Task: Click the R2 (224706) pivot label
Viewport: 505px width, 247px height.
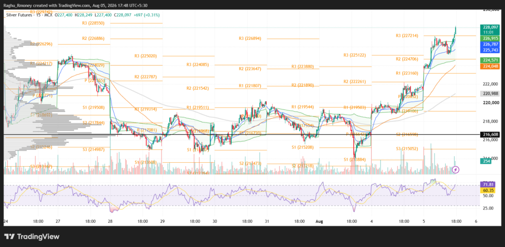Action: pos(407,59)
